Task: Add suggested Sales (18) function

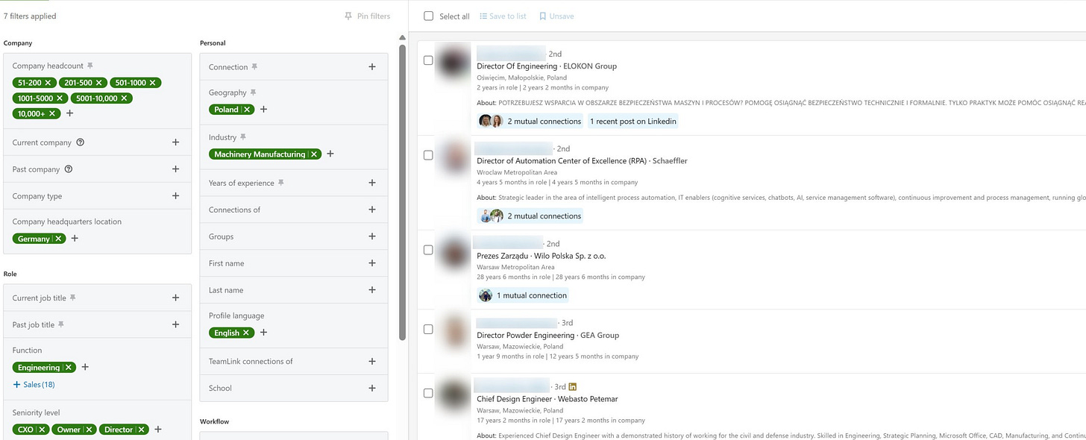Action: 34,385
